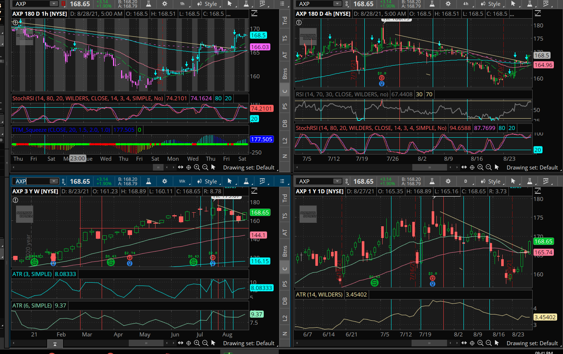Open the Wk timeframe dropdown

pos(182,181)
